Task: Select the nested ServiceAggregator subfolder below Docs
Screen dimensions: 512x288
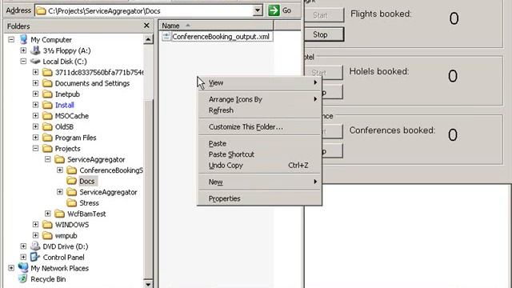Action: 108,192
